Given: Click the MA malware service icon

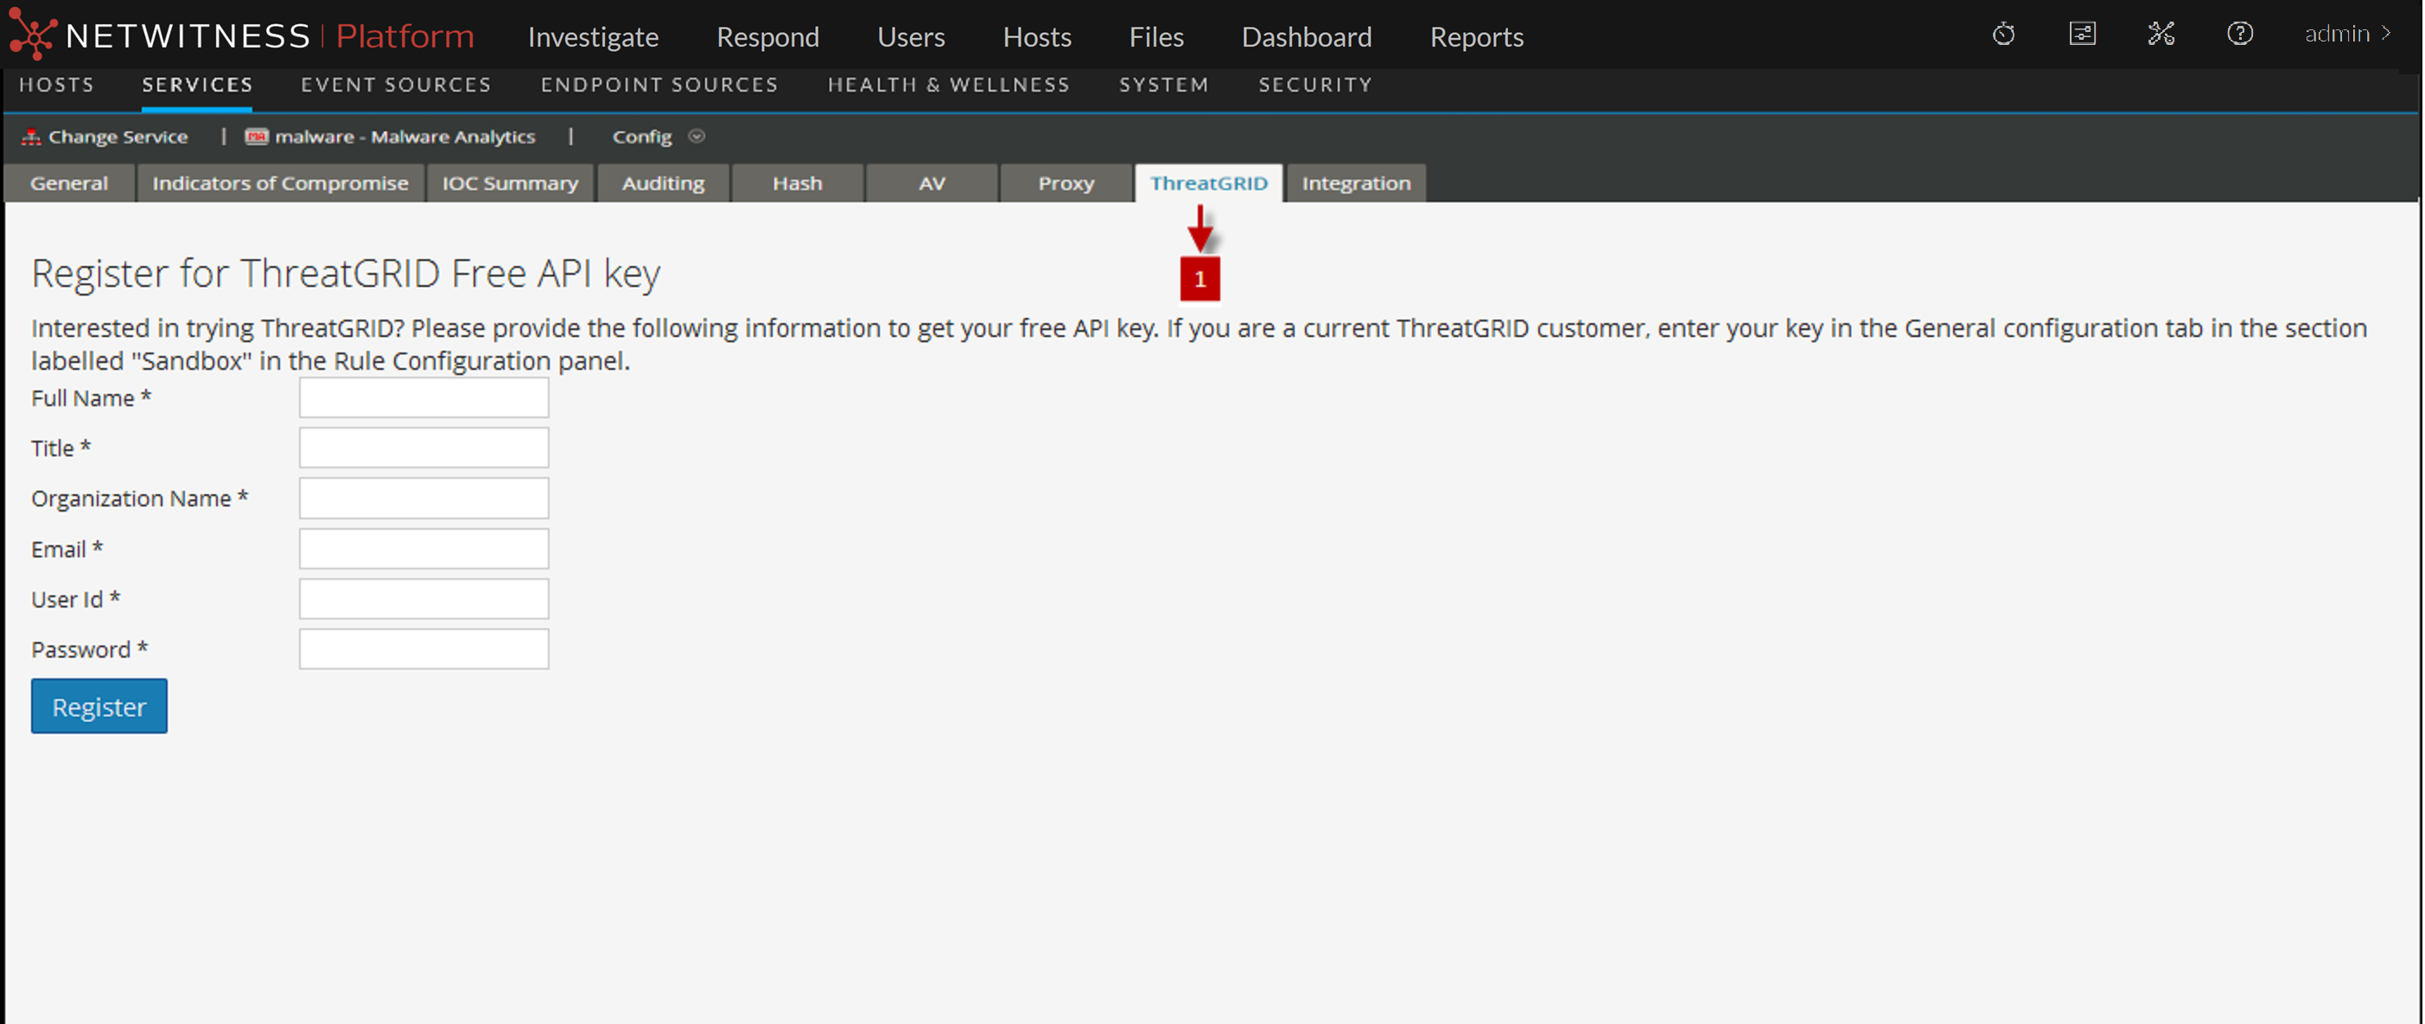Looking at the screenshot, I should pyautogui.click(x=255, y=136).
